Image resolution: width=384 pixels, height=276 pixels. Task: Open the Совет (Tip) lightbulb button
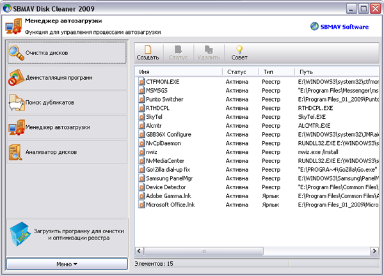239,53
